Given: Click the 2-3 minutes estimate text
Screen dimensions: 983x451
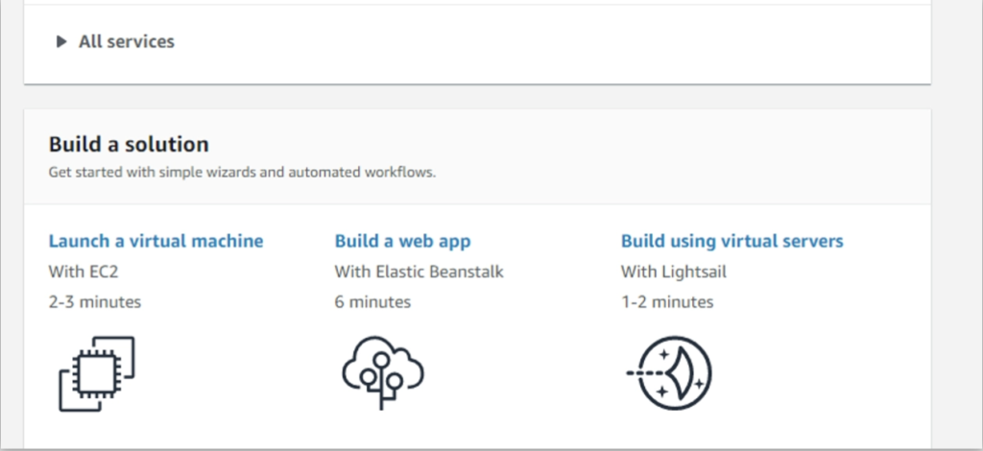Looking at the screenshot, I should coord(95,302).
